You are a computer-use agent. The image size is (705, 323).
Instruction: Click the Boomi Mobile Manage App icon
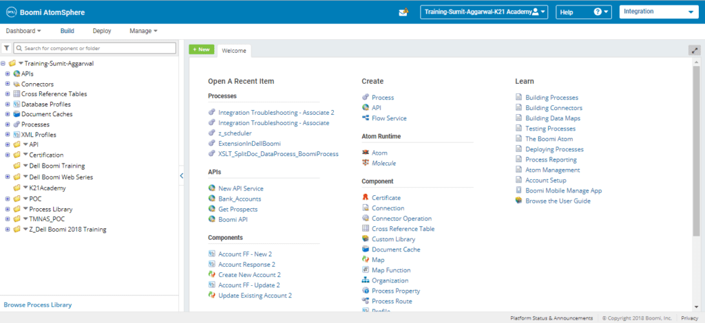(x=519, y=190)
